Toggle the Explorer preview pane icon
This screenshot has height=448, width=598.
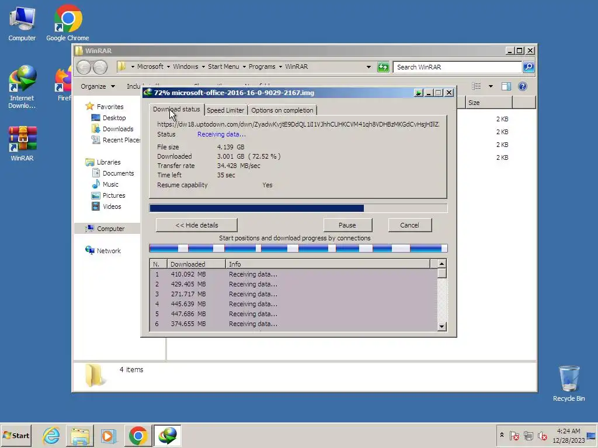[x=506, y=86]
